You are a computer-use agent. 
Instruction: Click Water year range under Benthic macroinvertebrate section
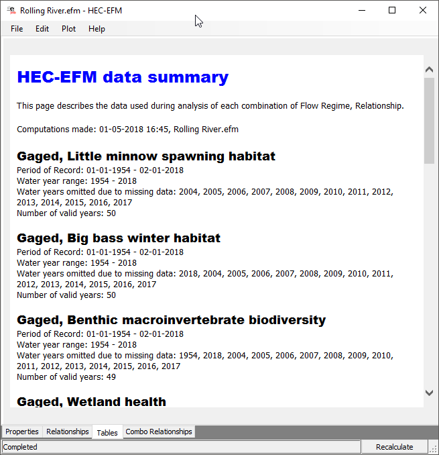point(76,344)
